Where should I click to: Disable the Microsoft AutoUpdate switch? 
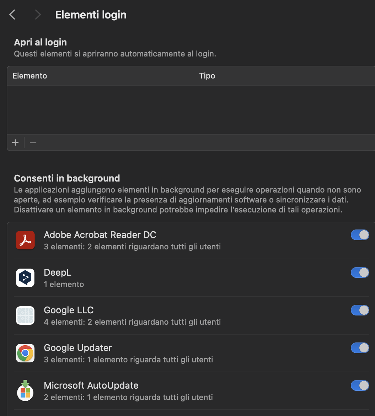pyautogui.click(x=360, y=385)
